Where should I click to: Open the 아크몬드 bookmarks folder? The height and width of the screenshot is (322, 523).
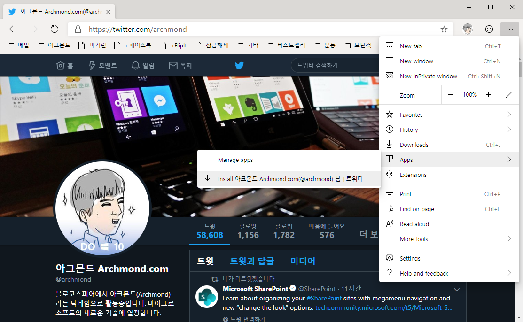tap(54, 46)
